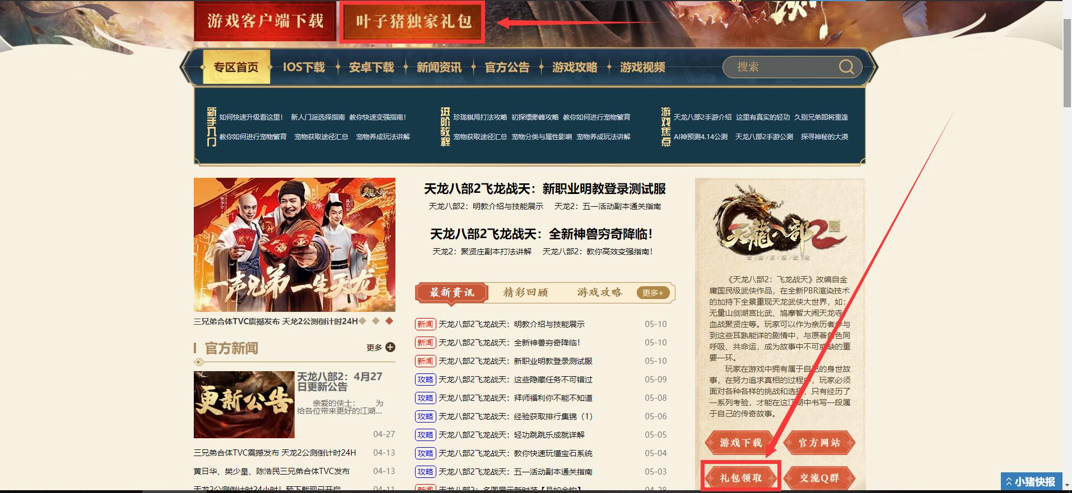
Task: Click the 攻略 tag on 这些隐藏任务不可错过
Action: 425,380
